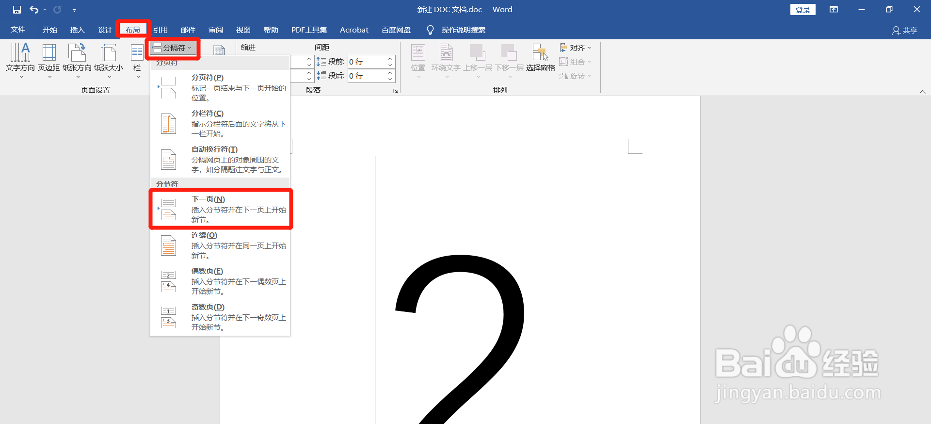Screen dimensions: 931x424
Task: Switch to the 引用 tab
Action: tap(161, 30)
